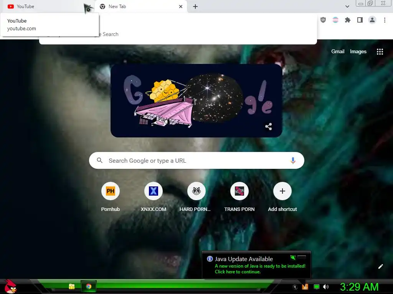Click the 3:29 AM taskbar clock
The width and height of the screenshot is (393, 294).
tap(359, 287)
